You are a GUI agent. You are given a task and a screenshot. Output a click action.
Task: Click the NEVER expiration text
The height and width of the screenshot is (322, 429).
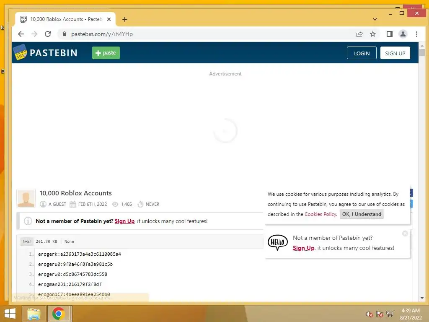(x=152, y=204)
